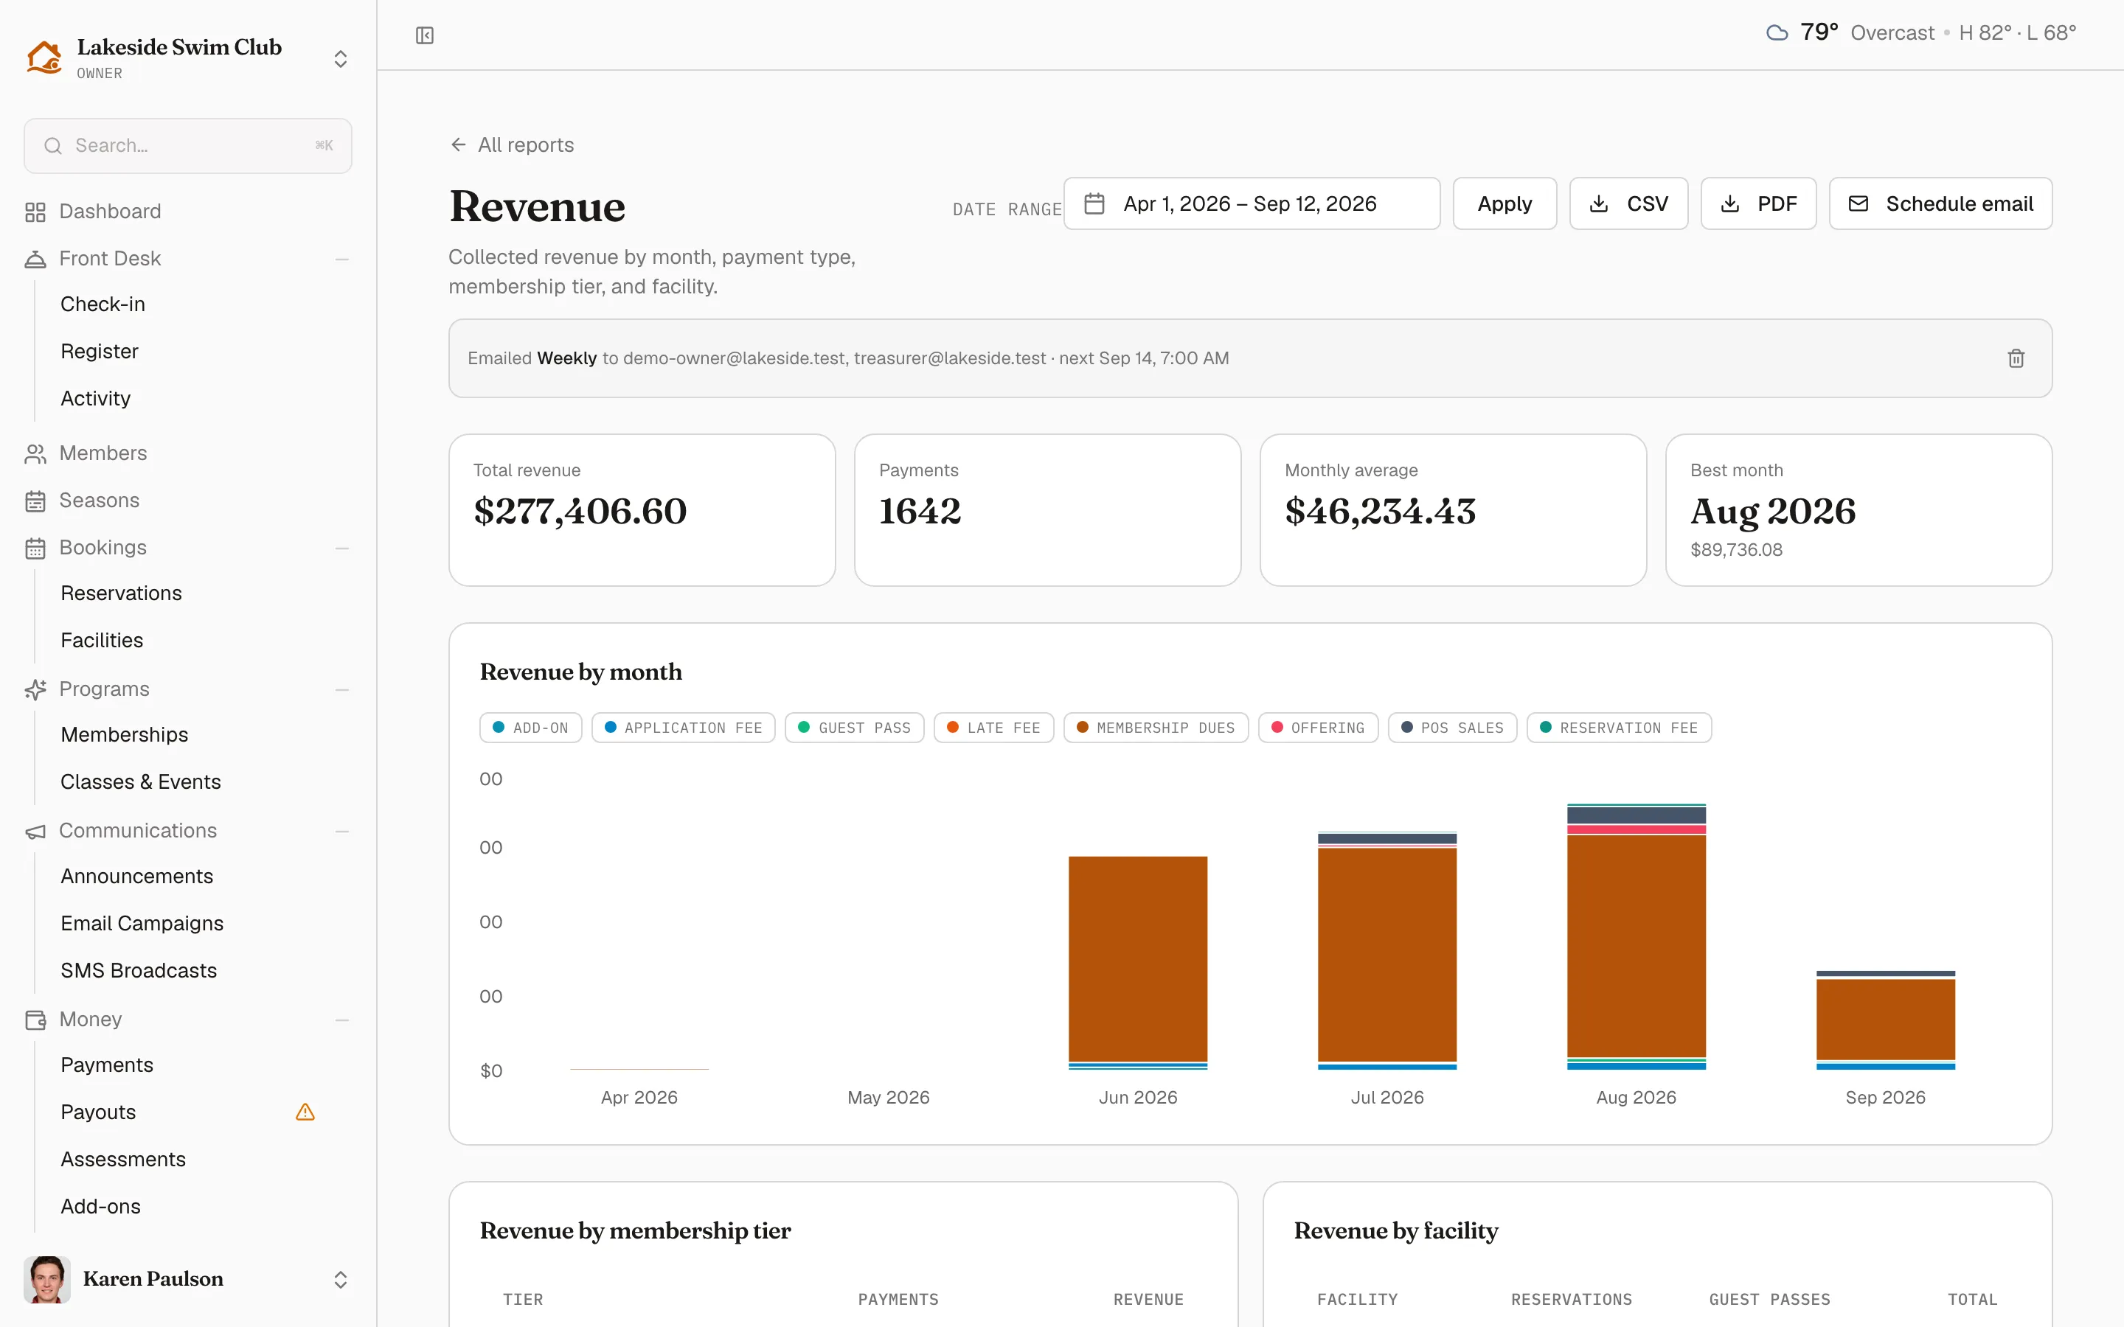The width and height of the screenshot is (2124, 1327).
Task: Click the Jun 2026 revenue bar
Action: (1139, 963)
